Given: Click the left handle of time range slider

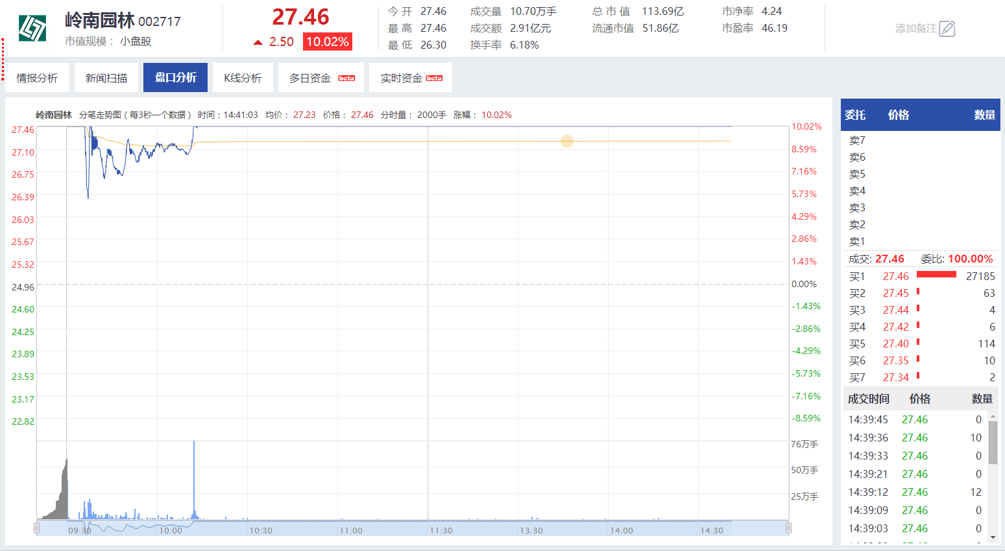Looking at the screenshot, I should [37, 528].
